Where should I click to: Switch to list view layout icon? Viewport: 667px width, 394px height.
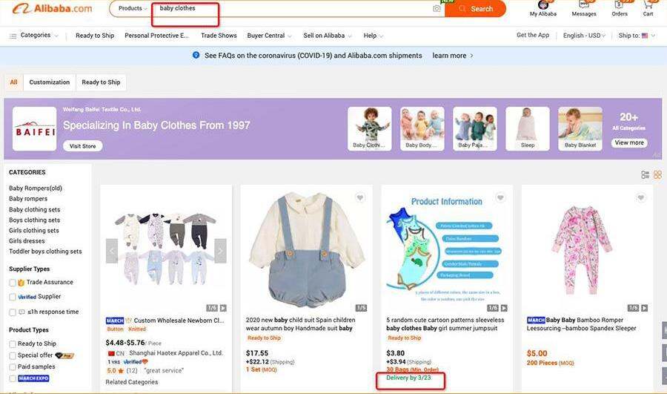point(645,175)
